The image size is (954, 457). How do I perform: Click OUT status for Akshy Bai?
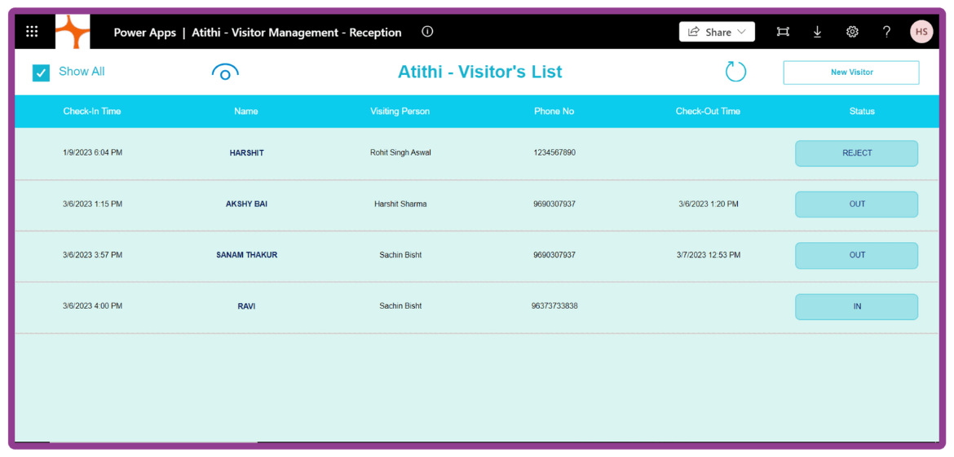[856, 204]
